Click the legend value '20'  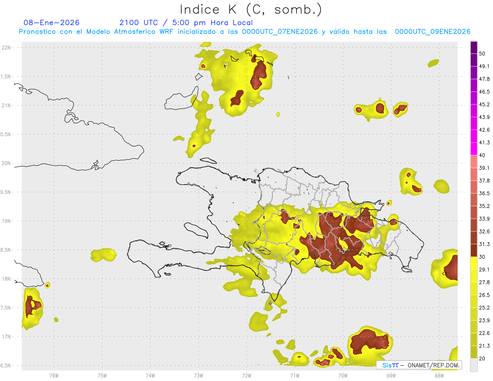click(x=482, y=358)
